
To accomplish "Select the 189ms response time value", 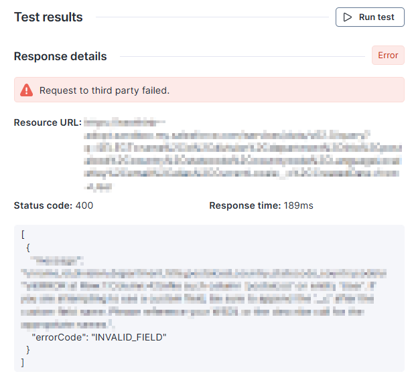I will point(297,205).
